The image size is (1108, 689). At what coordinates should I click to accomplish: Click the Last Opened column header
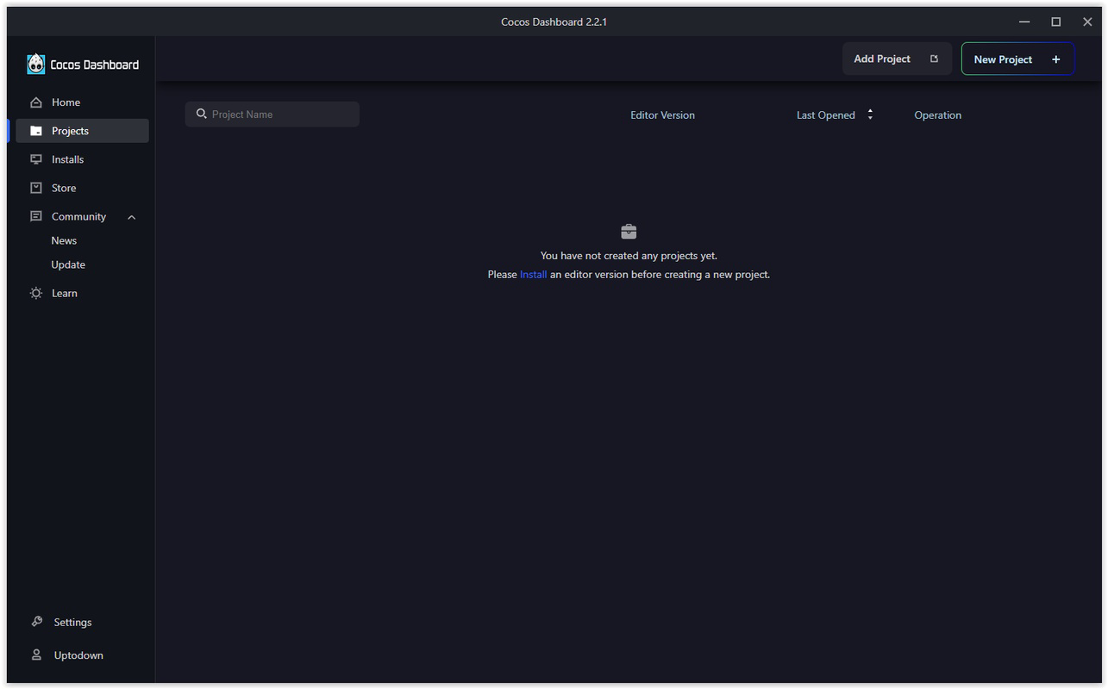826,115
